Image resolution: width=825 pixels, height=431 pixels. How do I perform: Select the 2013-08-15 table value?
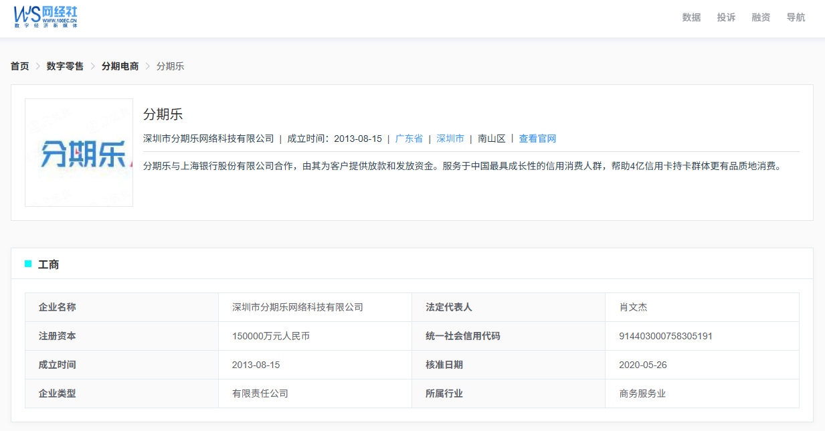click(256, 365)
